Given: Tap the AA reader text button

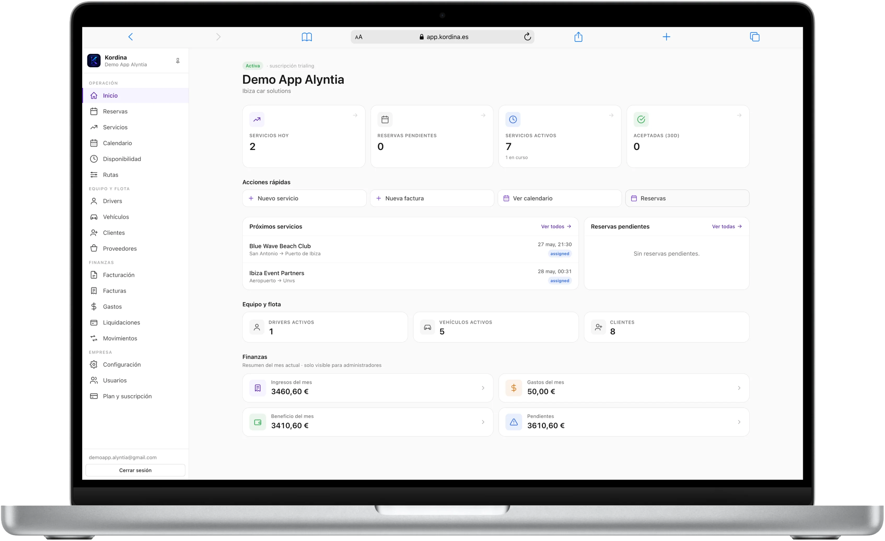Looking at the screenshot, I should (358, 37).
